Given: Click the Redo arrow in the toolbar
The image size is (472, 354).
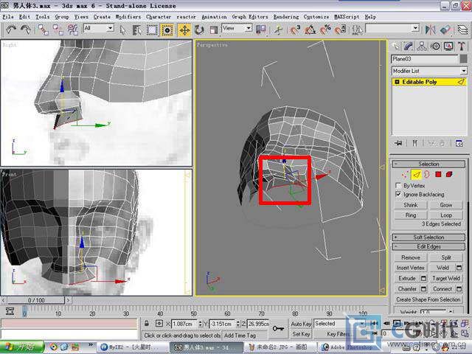Looking at the screenshot, I should (x=26, y=29).
